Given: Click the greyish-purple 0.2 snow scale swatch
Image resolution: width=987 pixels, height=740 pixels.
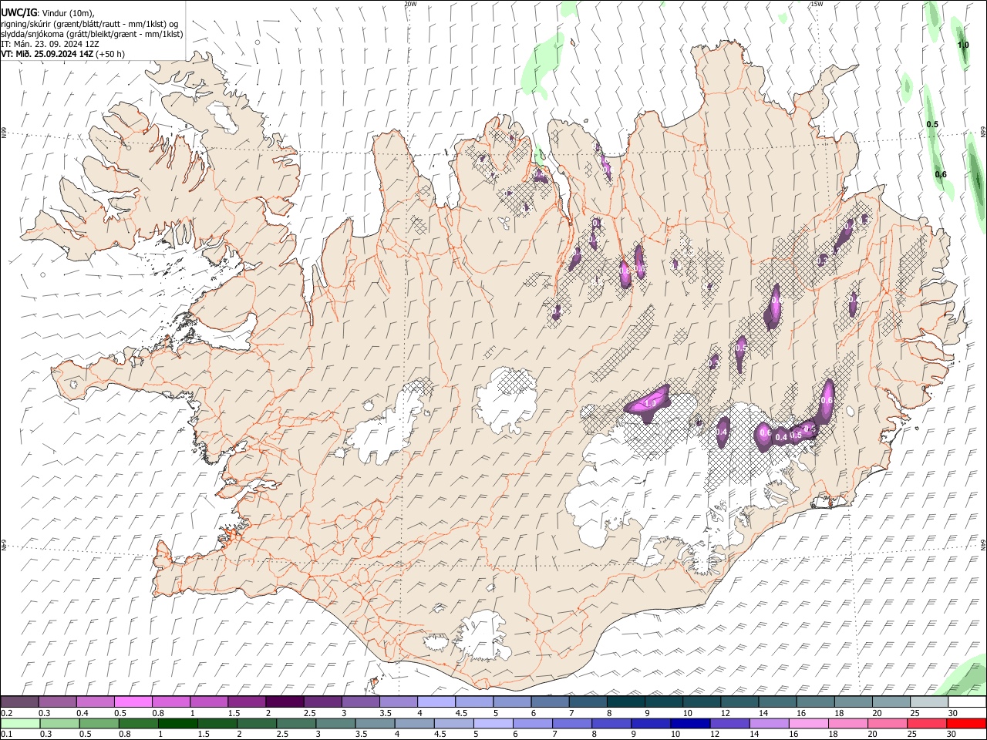Looking at the screenshot, I should (x=20, y=701).
